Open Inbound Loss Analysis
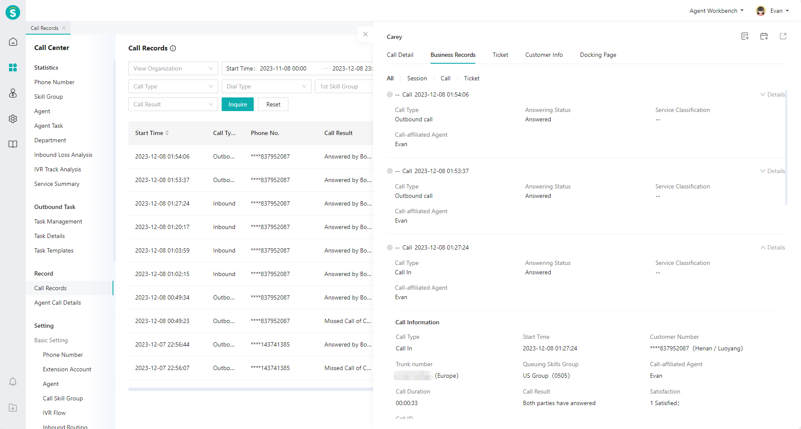The width and height of the screenshot is (801, 429). point(63,155)
